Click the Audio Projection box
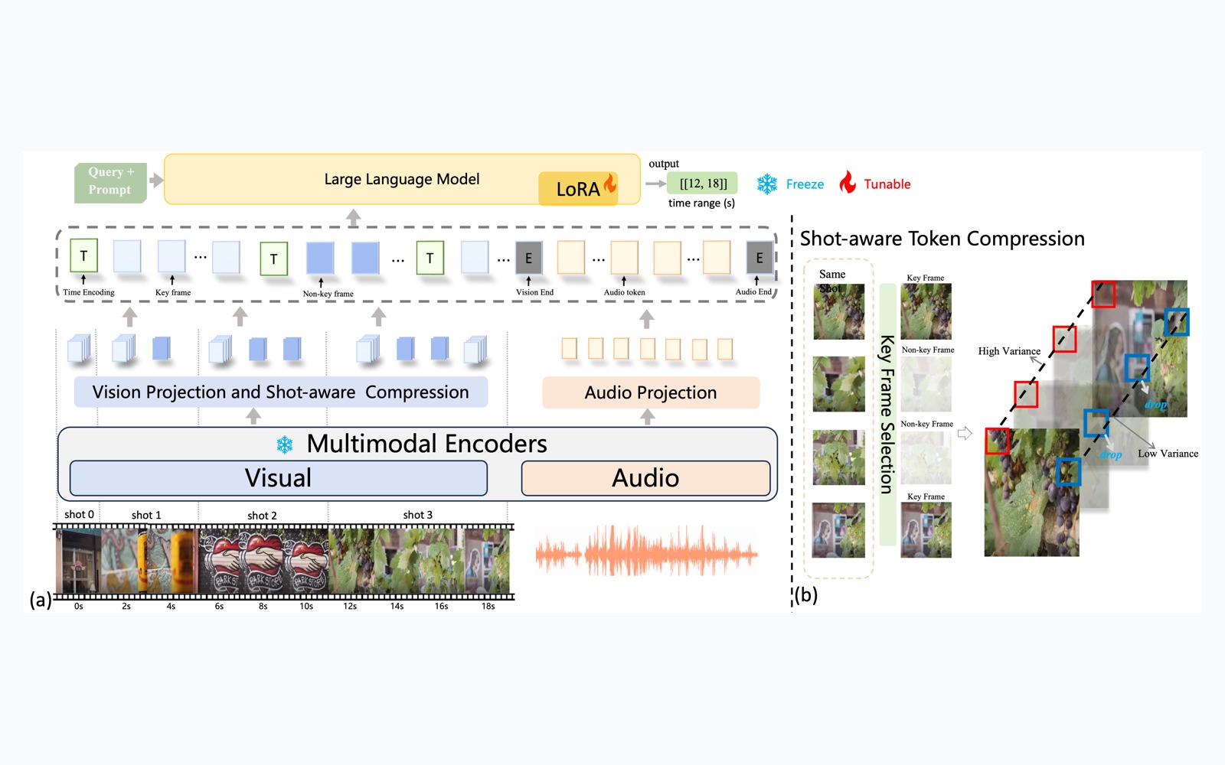The width and height of the screenshot is (1225, 765). pos(651,392)
